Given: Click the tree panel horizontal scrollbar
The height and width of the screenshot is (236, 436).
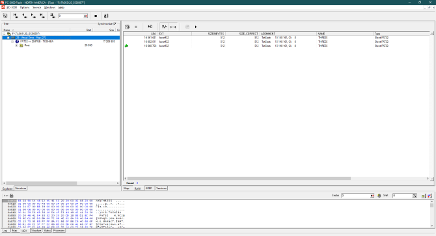Looking at the screenshot, I should point(61,183).
